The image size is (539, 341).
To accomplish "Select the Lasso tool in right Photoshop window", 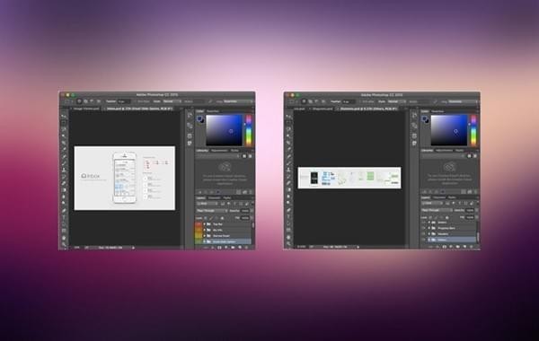I will [288, 129].
